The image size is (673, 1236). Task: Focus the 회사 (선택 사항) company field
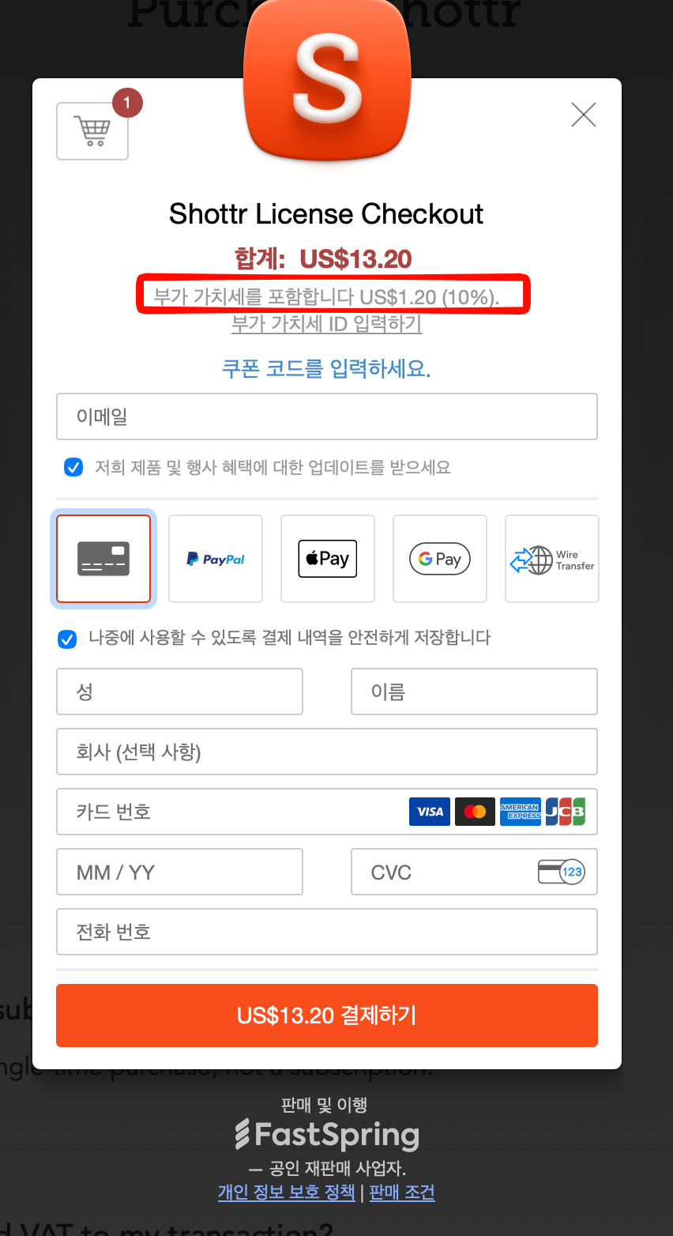[327, 752]
